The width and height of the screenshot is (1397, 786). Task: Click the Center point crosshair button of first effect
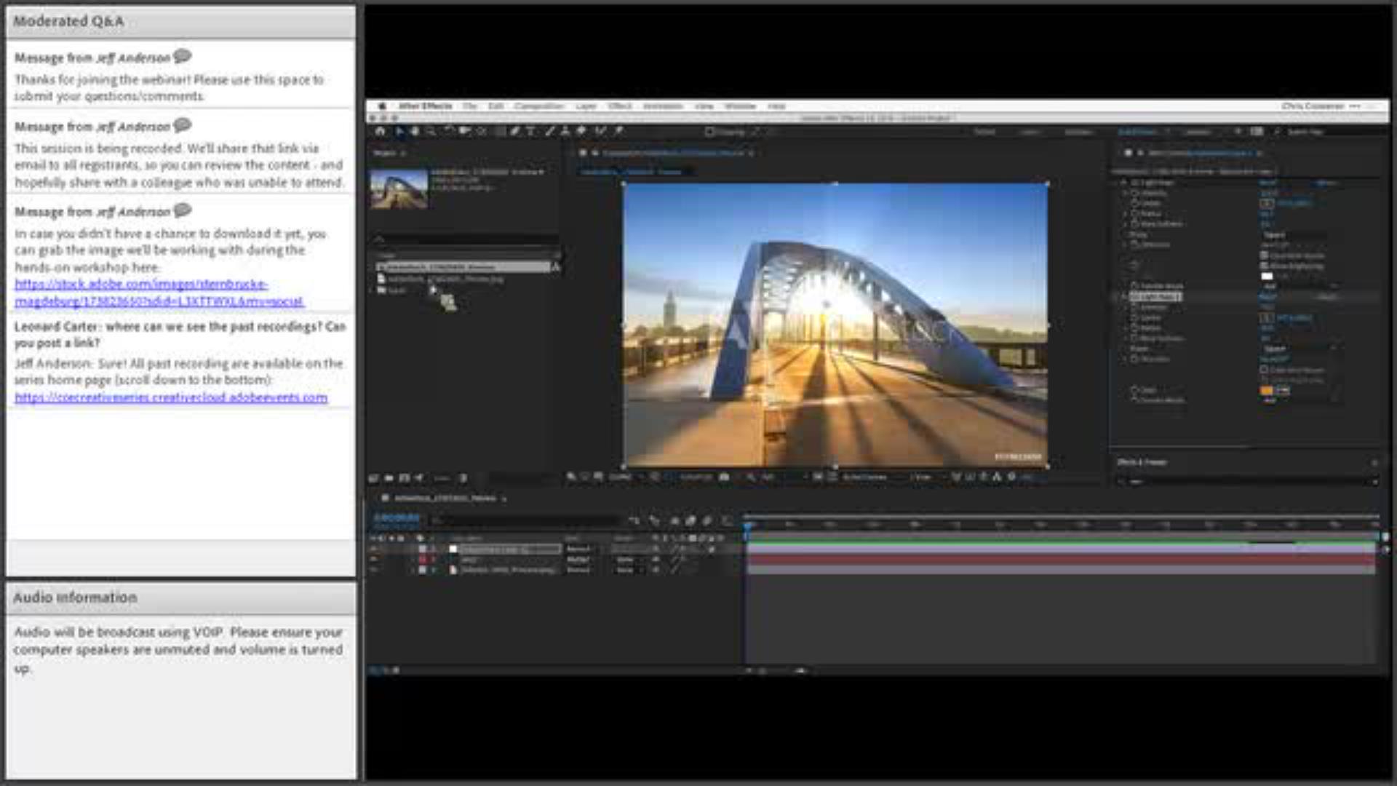pos(1267,203)
